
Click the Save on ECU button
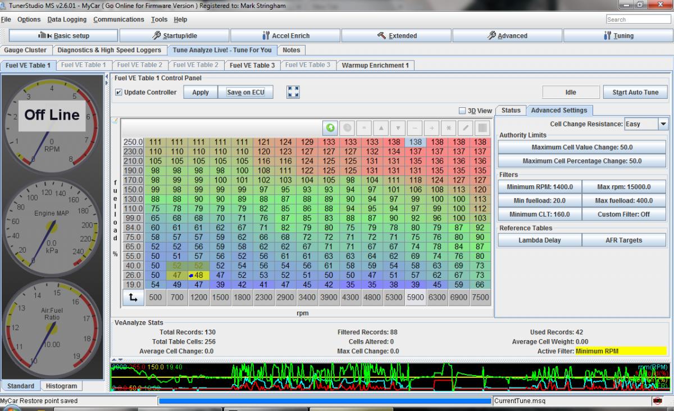[x=245, y=92]
